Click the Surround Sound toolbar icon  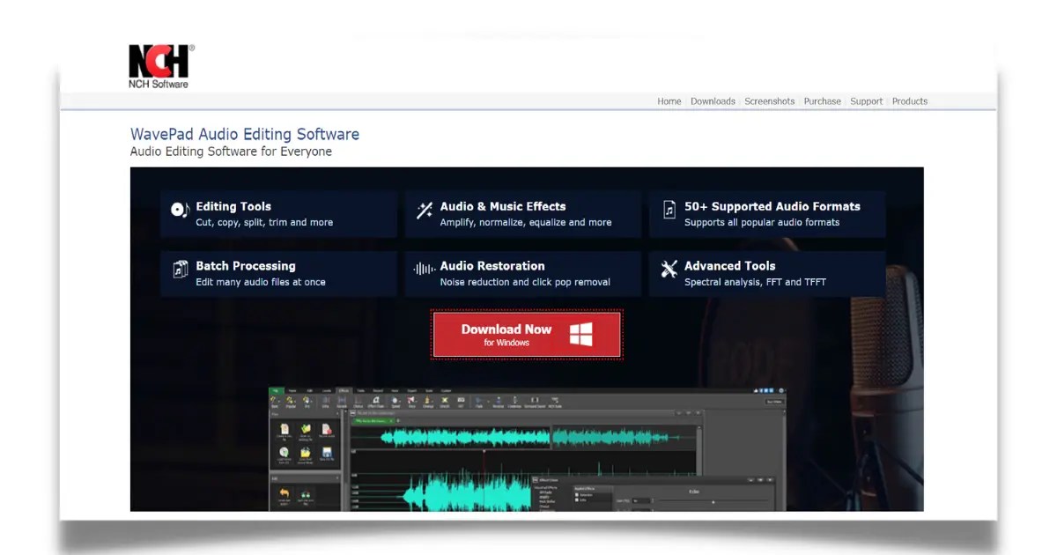coord(534,401)
